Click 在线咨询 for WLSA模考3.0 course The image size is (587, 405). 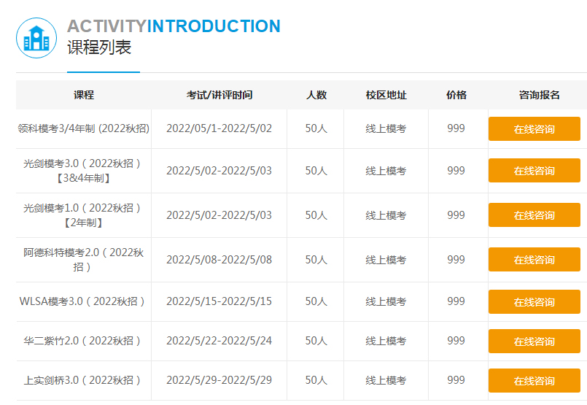point(534,302)
